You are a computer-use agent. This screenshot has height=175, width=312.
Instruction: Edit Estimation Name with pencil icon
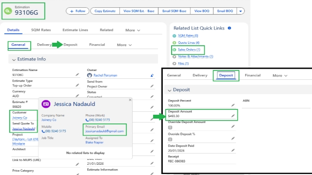77,74
